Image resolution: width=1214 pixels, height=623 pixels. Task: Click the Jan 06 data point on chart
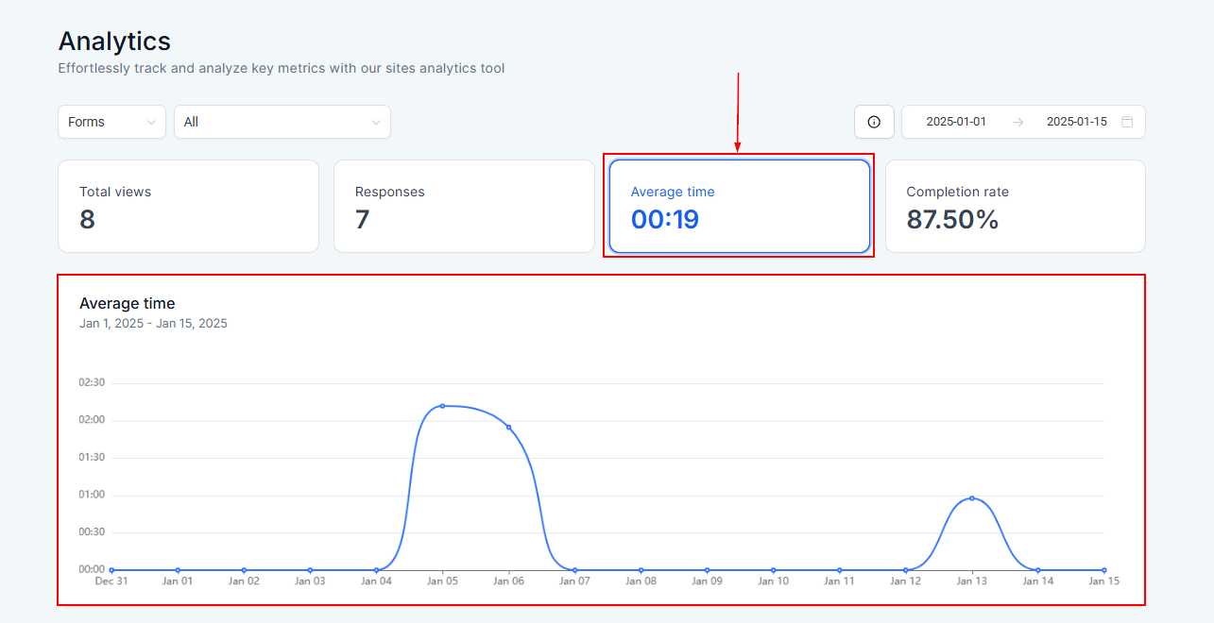508,428
